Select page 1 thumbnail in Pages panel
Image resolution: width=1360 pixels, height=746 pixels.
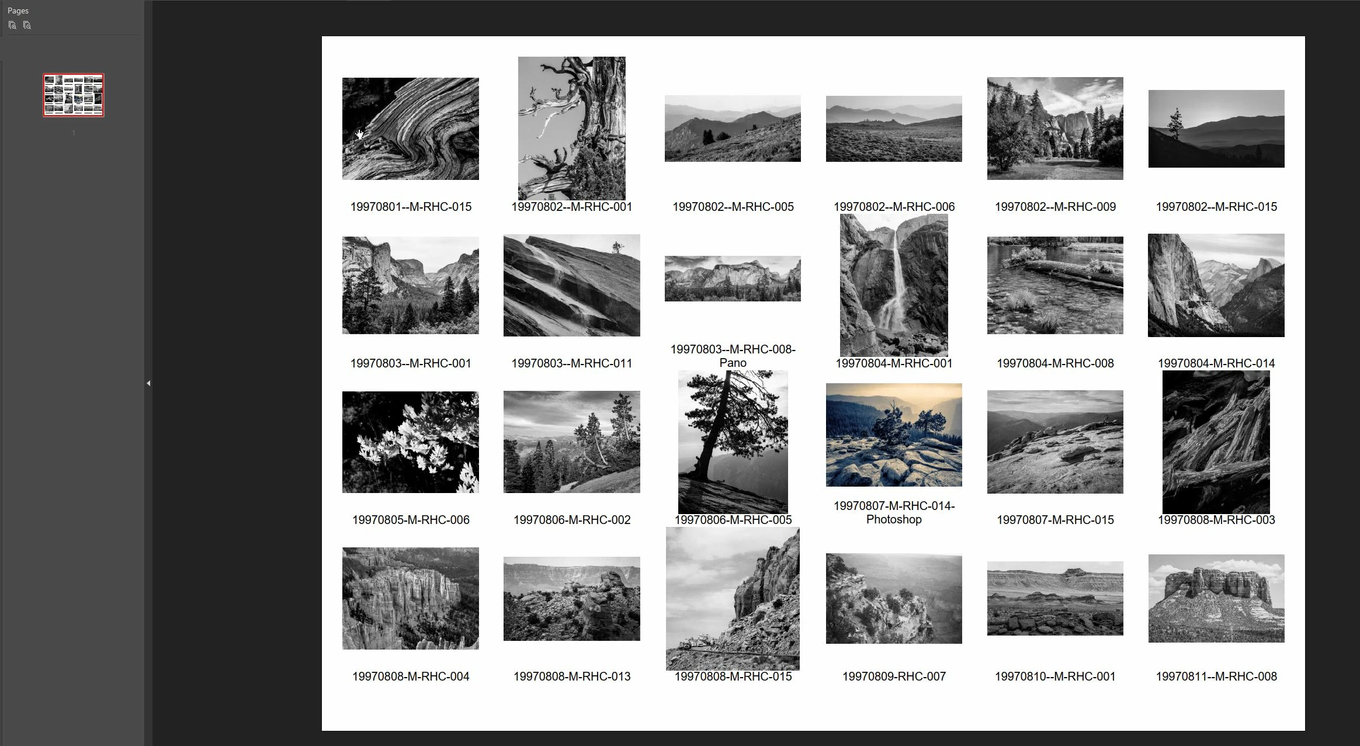(x=74, y=95)
